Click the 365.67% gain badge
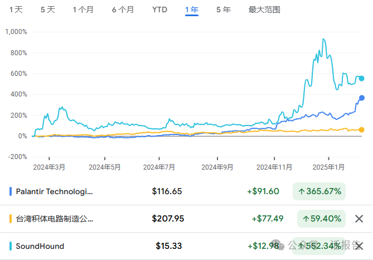373x260 pixels. [319, 191]
